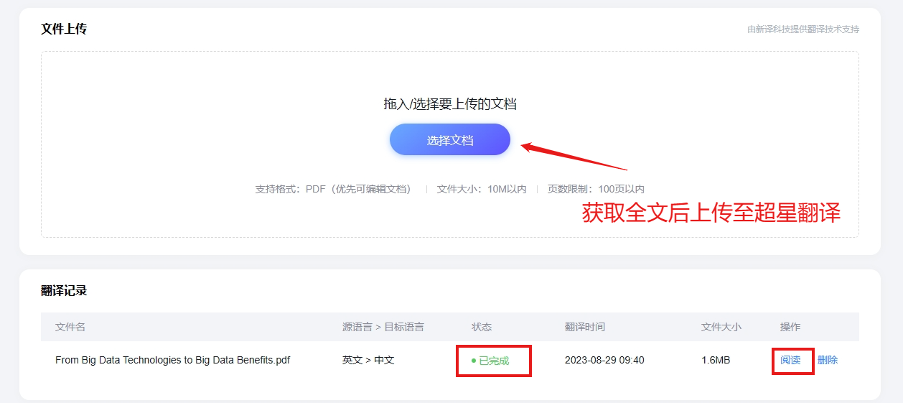Select the 英文 > 中文 language cell

pos(368,360)
